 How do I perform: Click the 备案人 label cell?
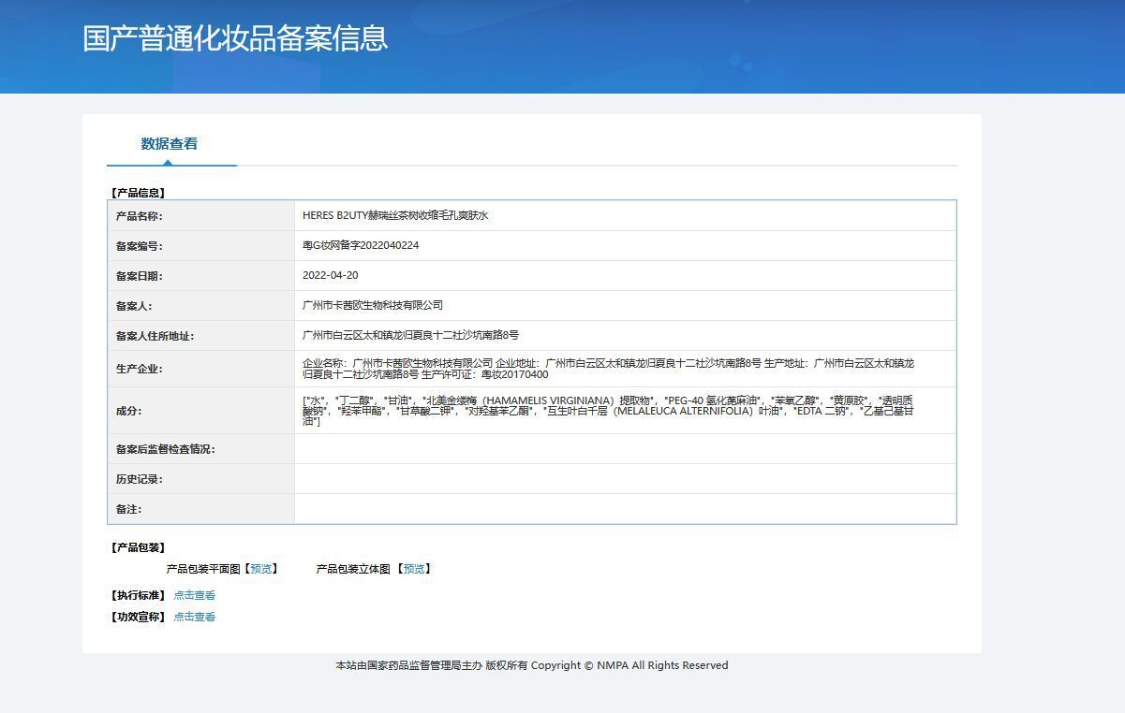(x=201, y=306)
